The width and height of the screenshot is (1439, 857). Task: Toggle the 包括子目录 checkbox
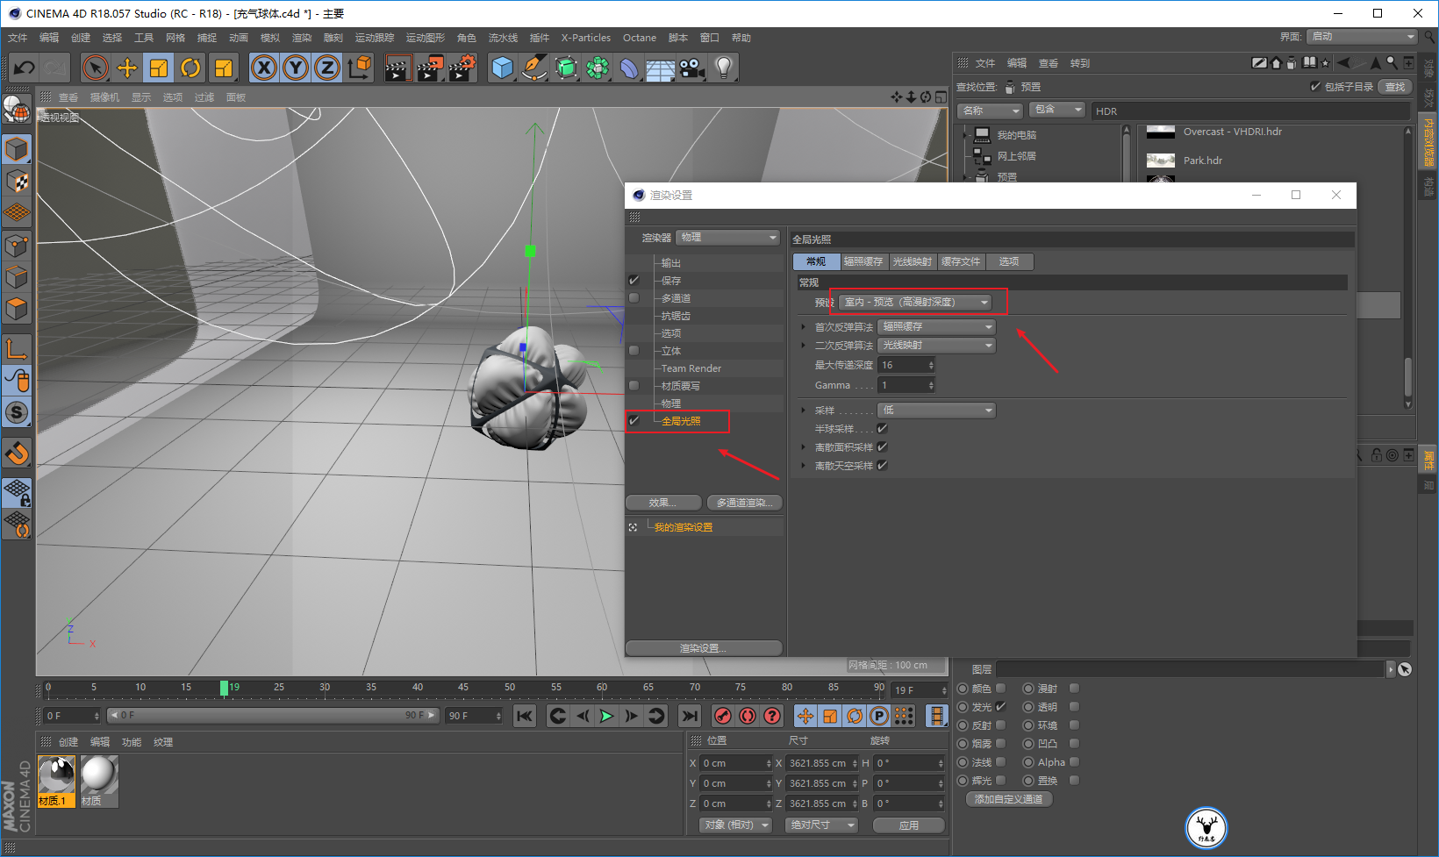click(1315, 86)
